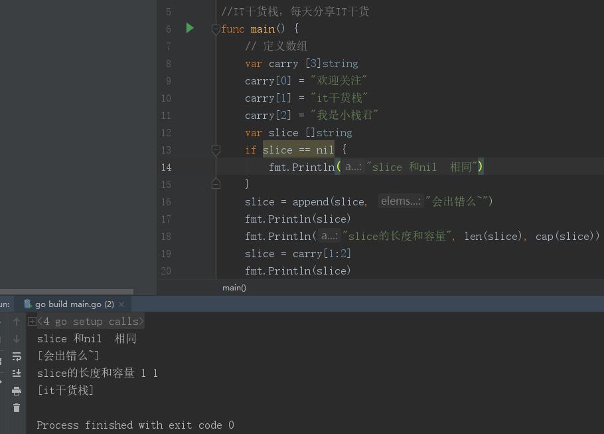Click fold end marker on line 15
Viewport: 604px width, 434px height.
tap(216, 184)
